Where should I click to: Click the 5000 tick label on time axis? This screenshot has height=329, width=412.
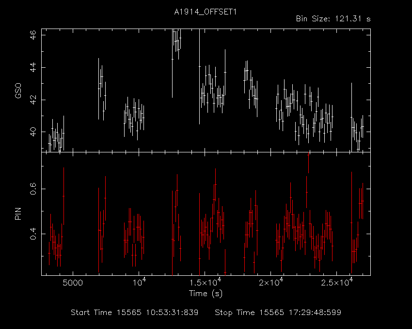click(x=73, y=283)
